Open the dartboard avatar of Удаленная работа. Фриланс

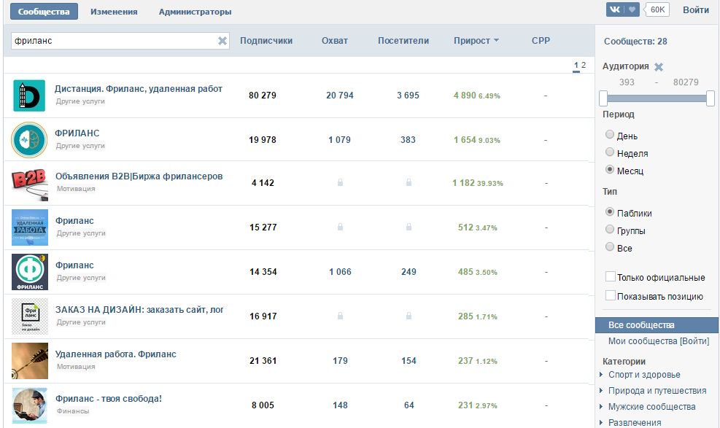pos(29,361)
